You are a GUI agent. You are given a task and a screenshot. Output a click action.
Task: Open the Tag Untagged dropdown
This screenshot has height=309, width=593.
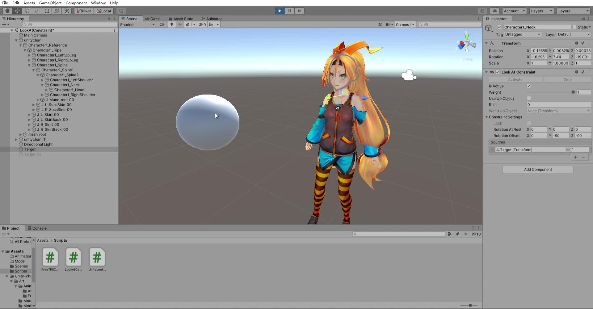(x=523, y=35)
